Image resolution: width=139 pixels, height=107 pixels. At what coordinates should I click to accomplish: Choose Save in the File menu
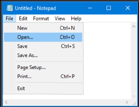tap(43, 46)
